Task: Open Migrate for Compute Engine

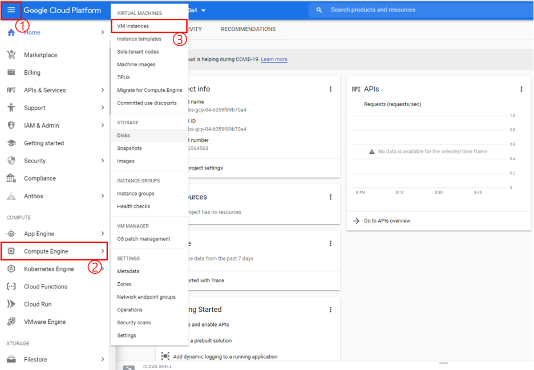Action: (149, 90)
